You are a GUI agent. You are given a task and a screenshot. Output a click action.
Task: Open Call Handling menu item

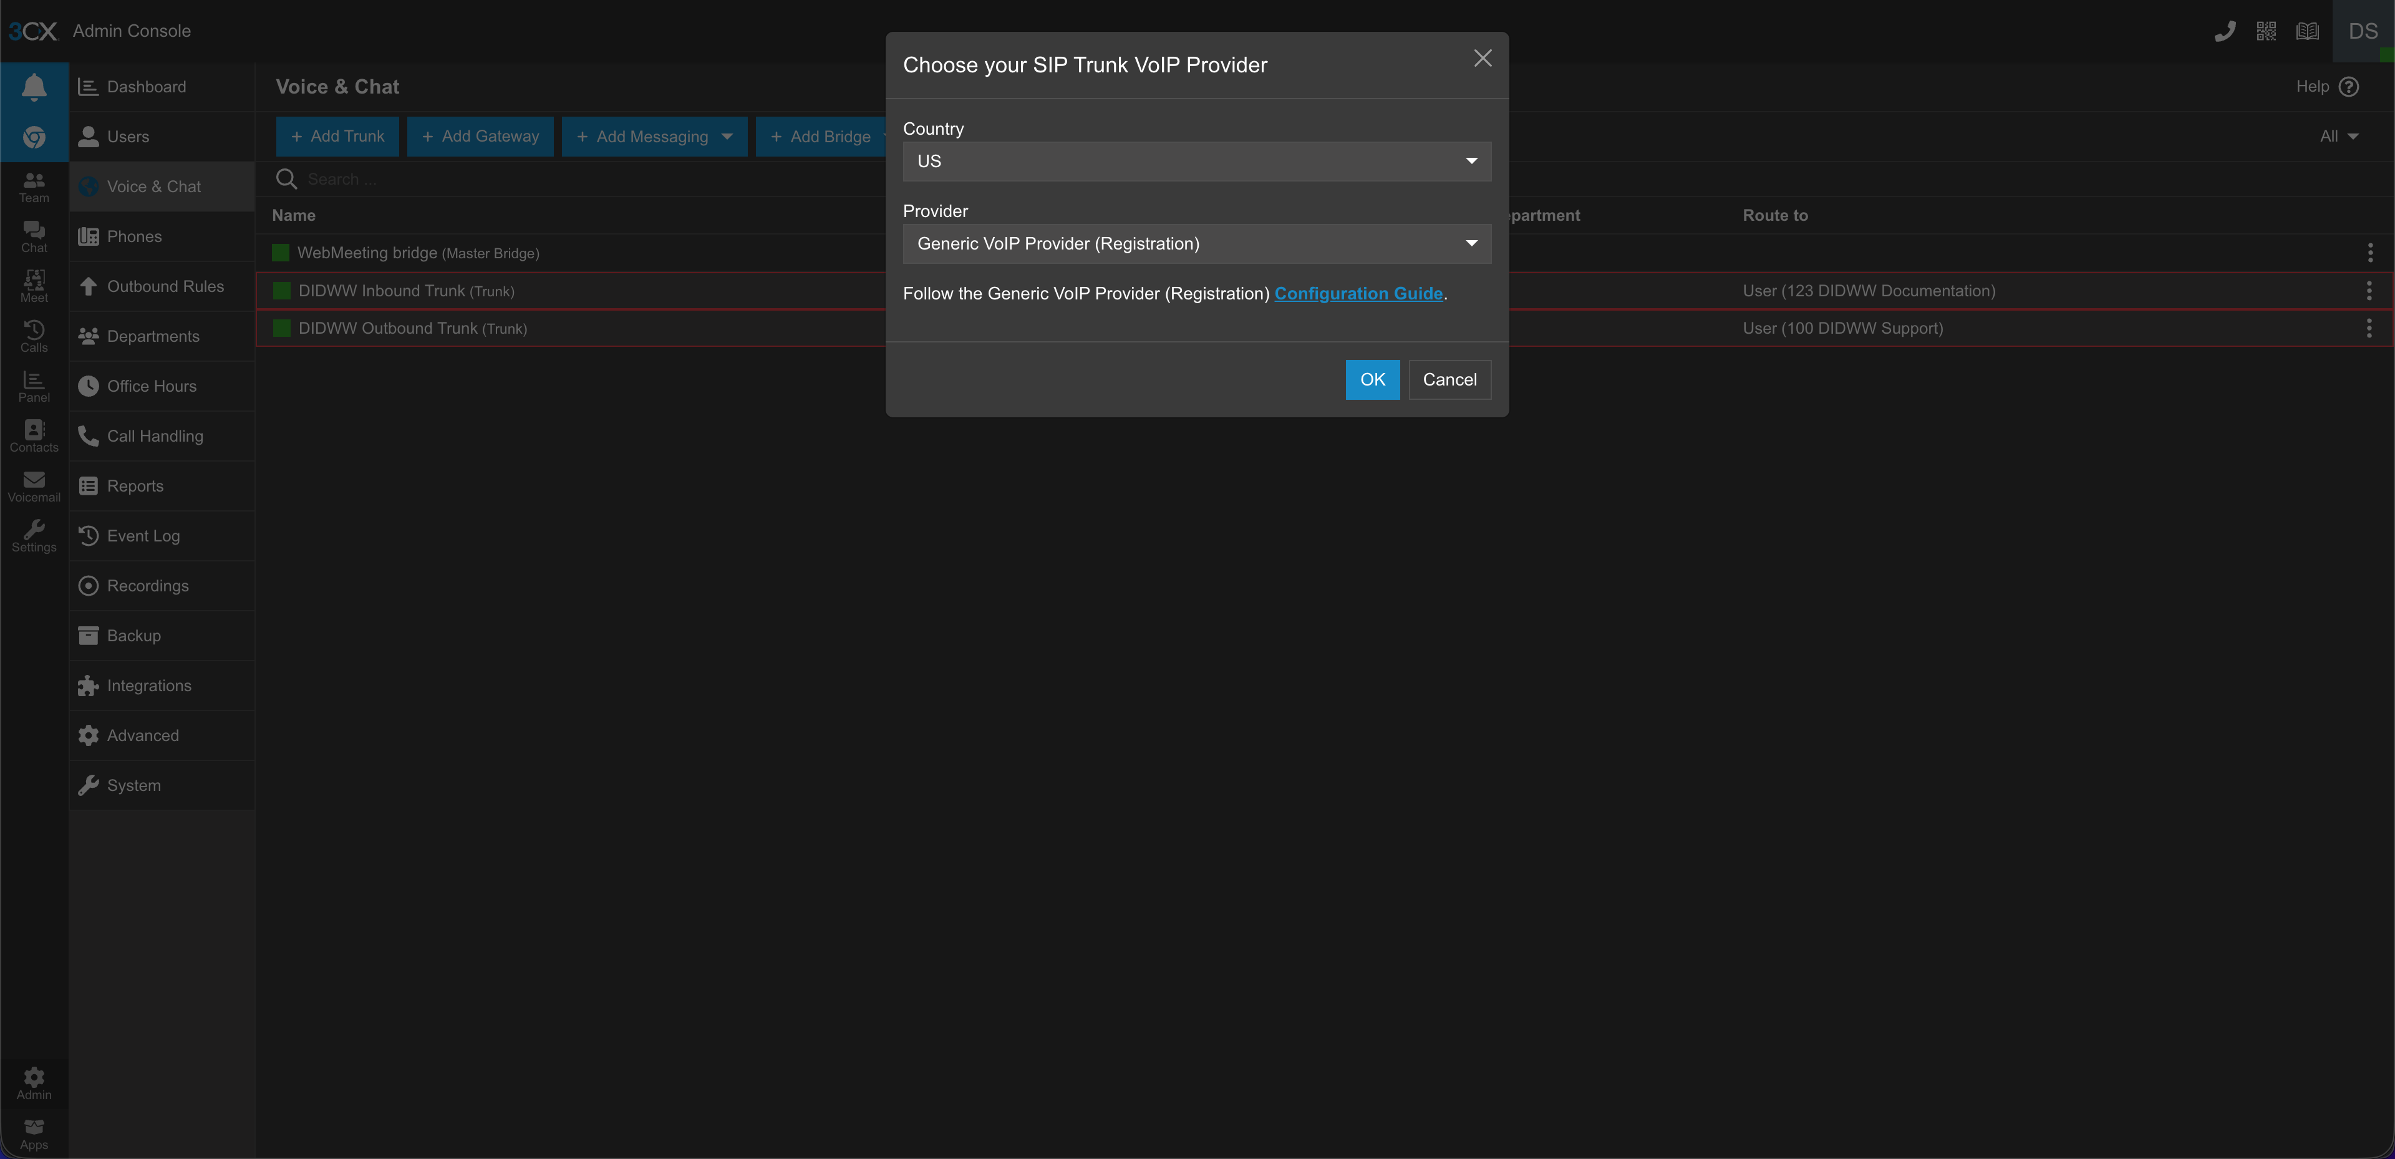pos(154,436)
